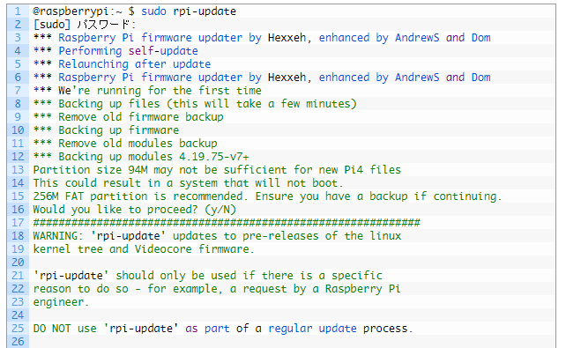Viewport: 566px width, 348px height.
Task: Click 'Partition size 94M may not be sufficient' line
Action: point(217,170)
